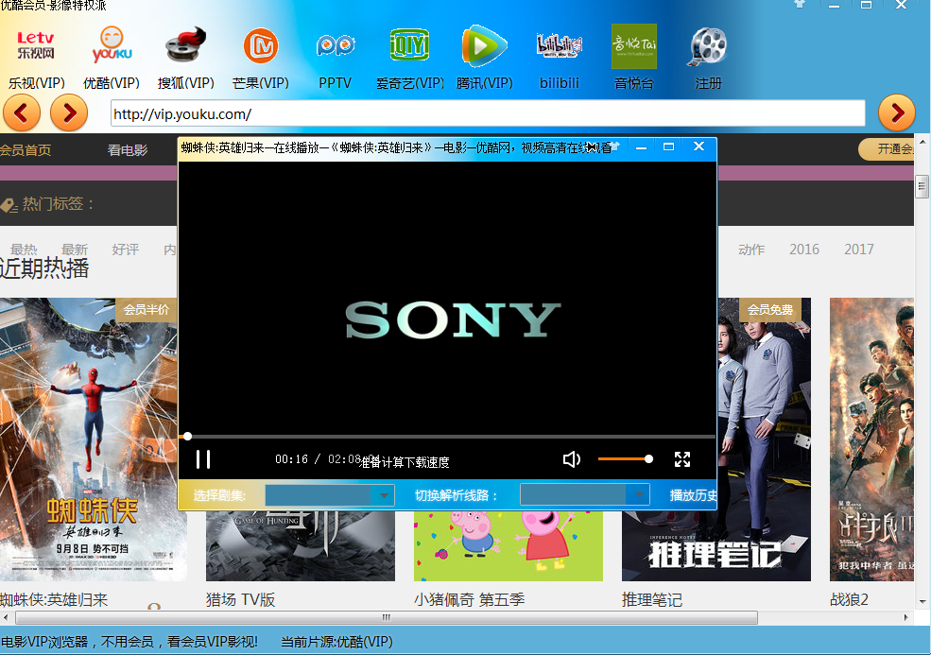The image size is (931, 655).
Task: Mute the player speaker icon
Action: 571,459
